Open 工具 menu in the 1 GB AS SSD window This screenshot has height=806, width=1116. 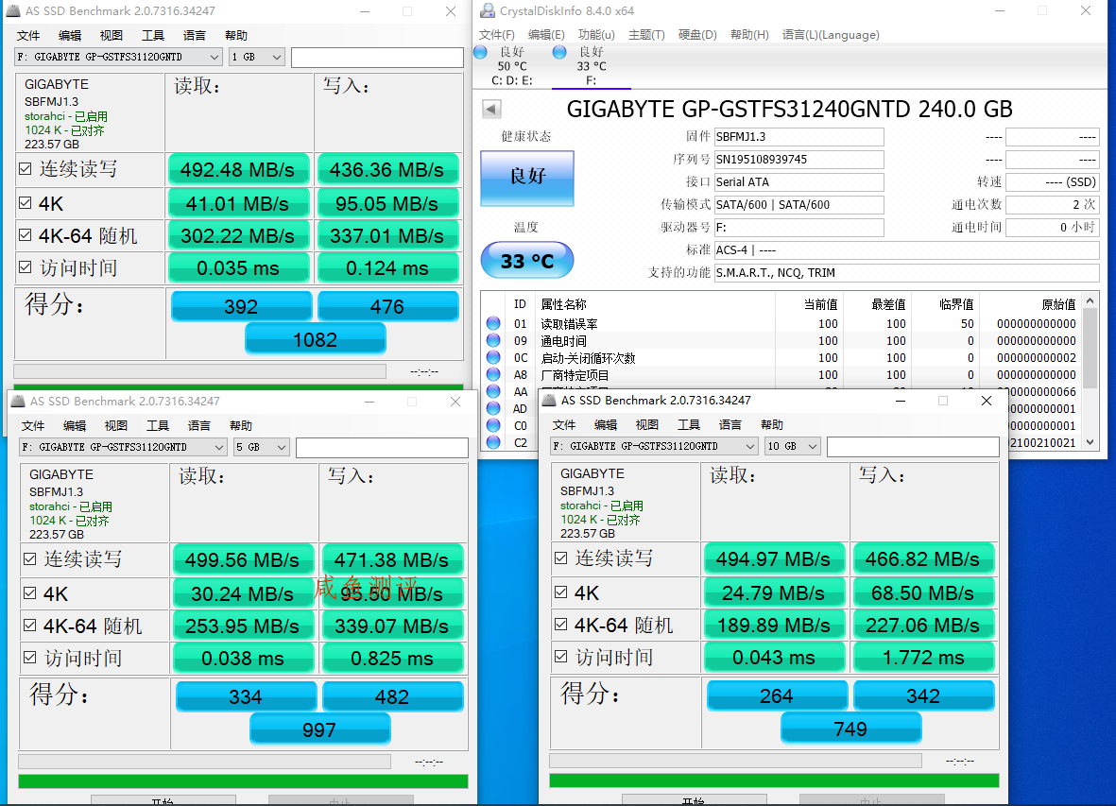click(153, 36)
